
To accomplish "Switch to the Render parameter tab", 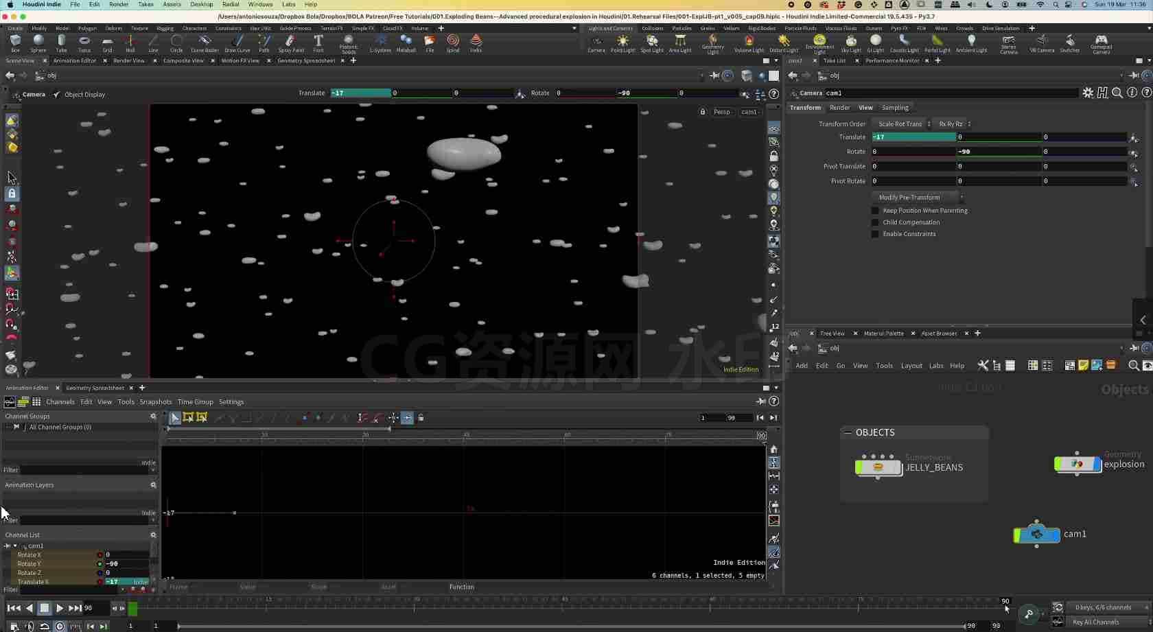I will [839, 108].
